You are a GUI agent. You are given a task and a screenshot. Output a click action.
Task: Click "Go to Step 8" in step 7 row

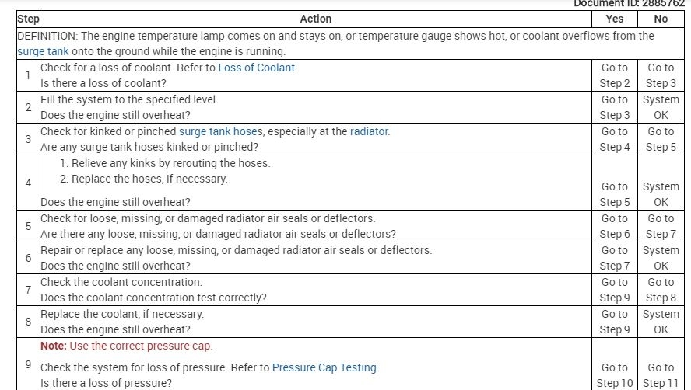point(661,290)
